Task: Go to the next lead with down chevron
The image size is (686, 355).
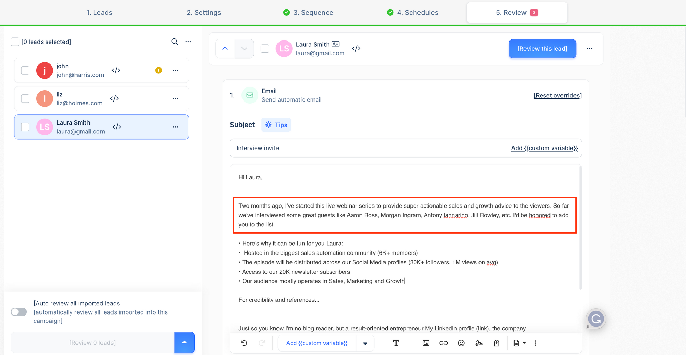Action: click(244, 48)
